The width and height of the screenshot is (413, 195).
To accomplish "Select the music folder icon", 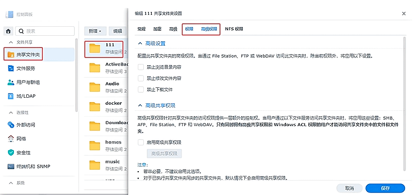I will coord(95,165).
